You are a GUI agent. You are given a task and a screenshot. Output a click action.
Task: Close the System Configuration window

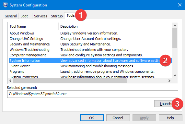coord(180,5)
